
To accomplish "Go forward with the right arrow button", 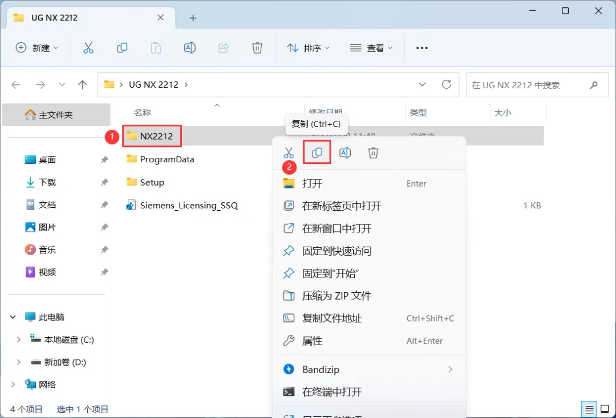I will coord(40,85).
